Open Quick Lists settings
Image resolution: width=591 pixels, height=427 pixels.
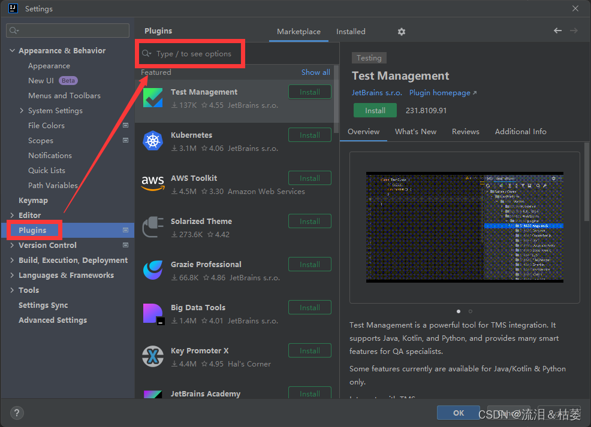pyautogui.click(x=47, y=170)
